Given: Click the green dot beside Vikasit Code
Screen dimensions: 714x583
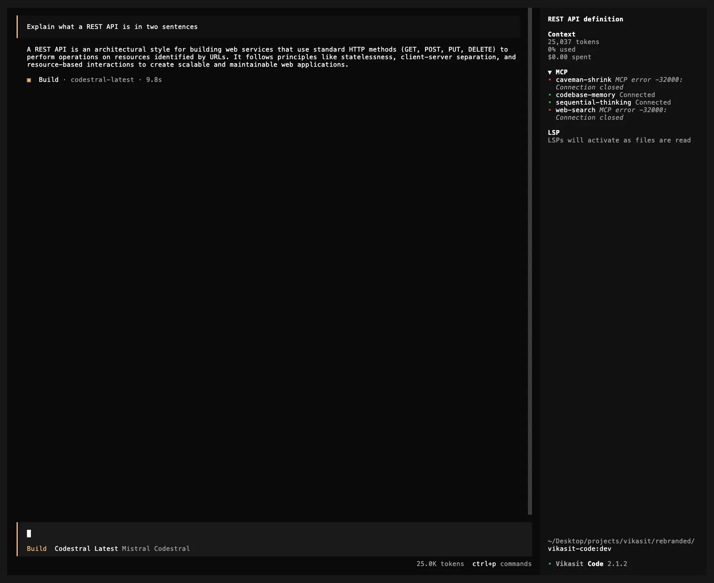Looking at the screenshot, I should click(x=550, y=564).
